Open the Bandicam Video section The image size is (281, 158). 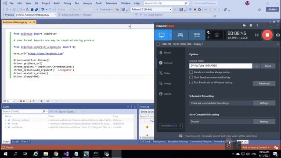click(165, 73)
